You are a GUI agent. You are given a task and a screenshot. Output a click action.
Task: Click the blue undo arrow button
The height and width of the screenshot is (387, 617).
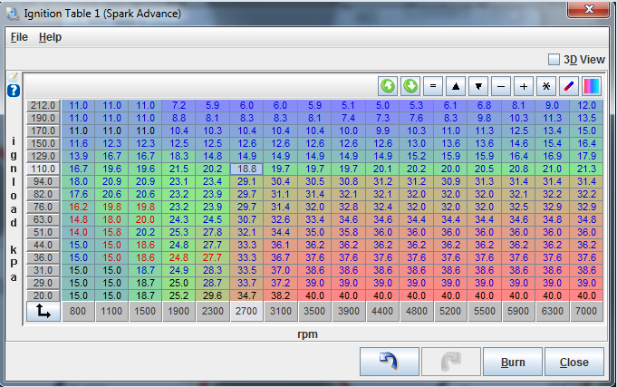pos(389,362)
